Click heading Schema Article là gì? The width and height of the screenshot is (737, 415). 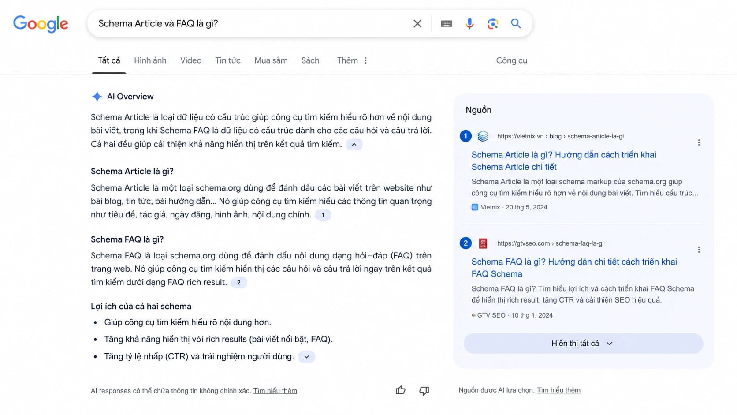click(x=132, y=171)
